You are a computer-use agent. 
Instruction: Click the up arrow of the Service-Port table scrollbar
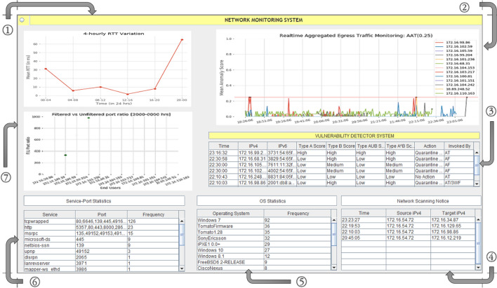pyautogui.click(x=182, y=221)
